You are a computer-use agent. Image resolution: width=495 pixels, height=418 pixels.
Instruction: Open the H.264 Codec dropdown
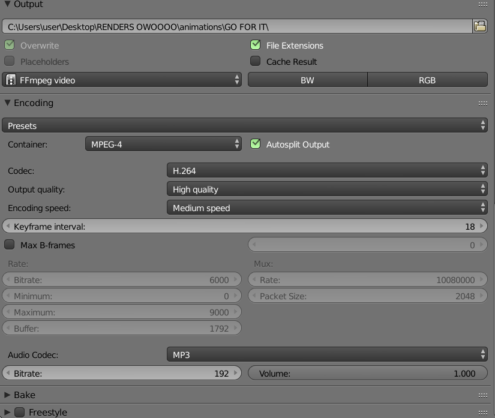(x=327, y=170)
